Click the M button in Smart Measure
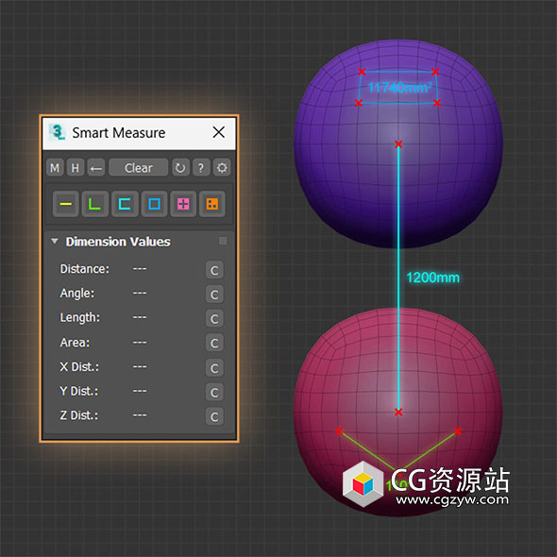The width and height of the screenshot is (557, 557). [x=55, y=168]
